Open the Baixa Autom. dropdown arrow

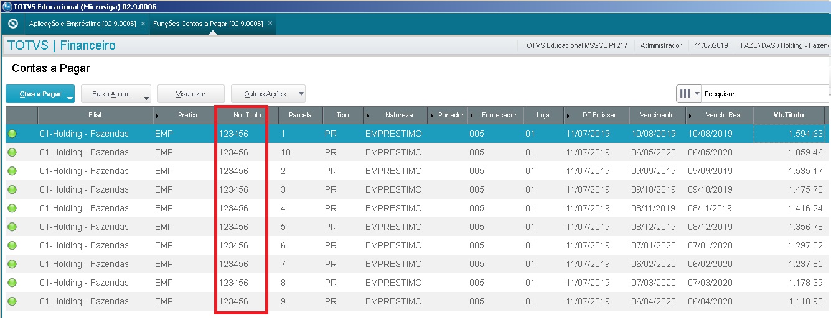coord(146,98)
